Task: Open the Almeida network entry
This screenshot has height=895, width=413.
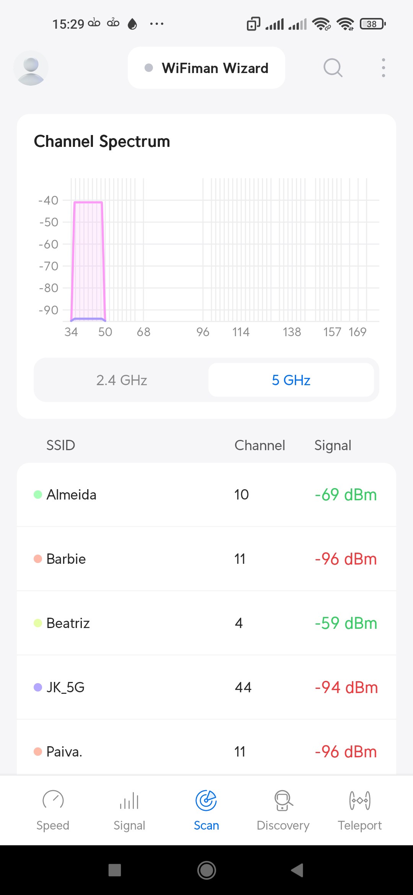Action: (x=206, y=495)
